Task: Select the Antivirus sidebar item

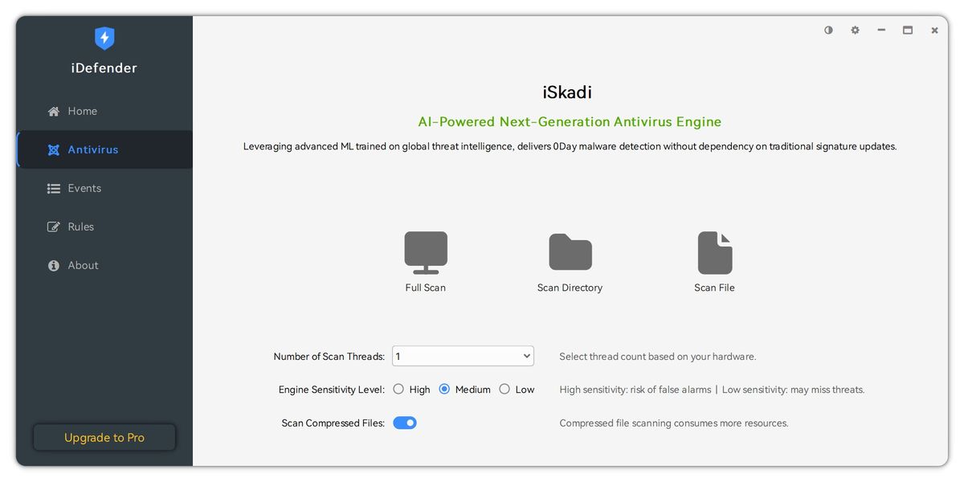Action: pyautogui.click(x=92, y=150)
